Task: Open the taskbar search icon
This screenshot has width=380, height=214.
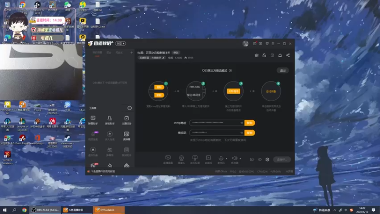Action: (14, 210)
